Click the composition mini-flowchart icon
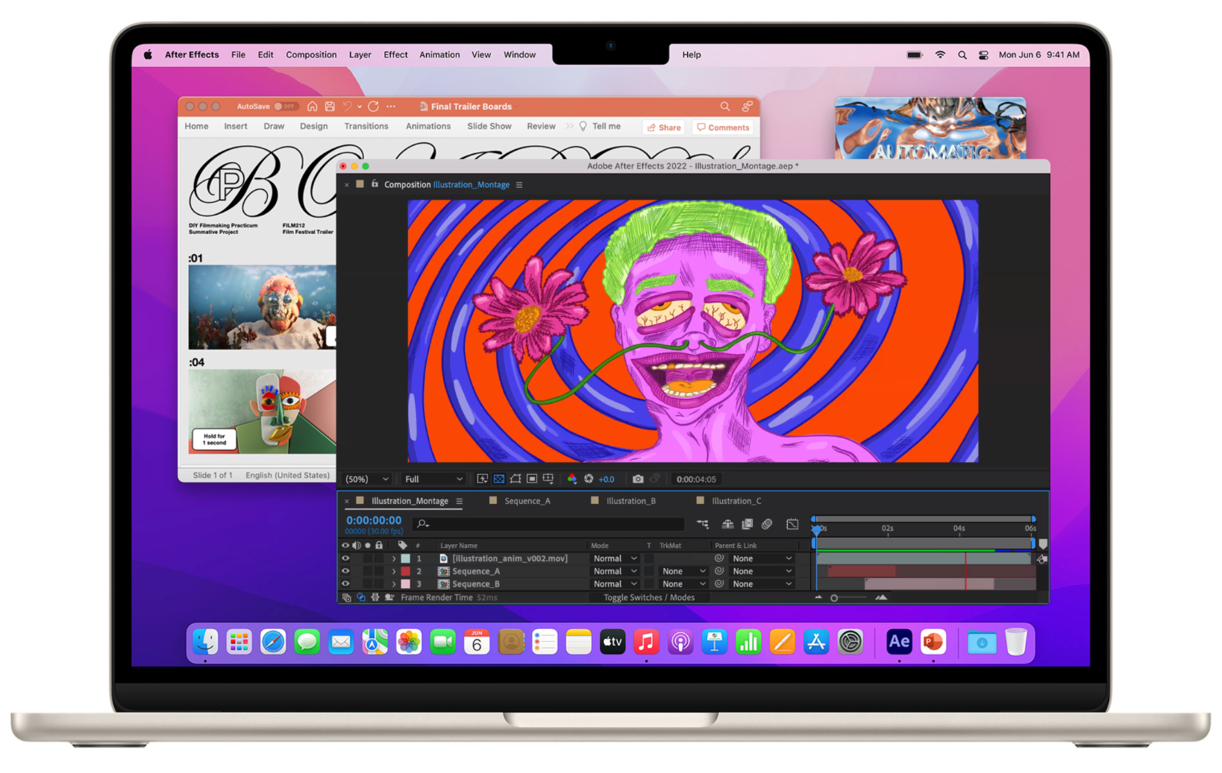Viewport: 1222px width, 773px height. [703, 525]
